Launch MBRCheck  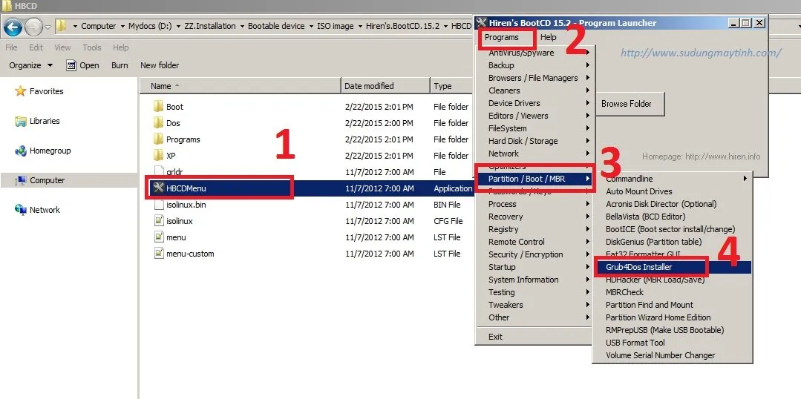(673, 292)
